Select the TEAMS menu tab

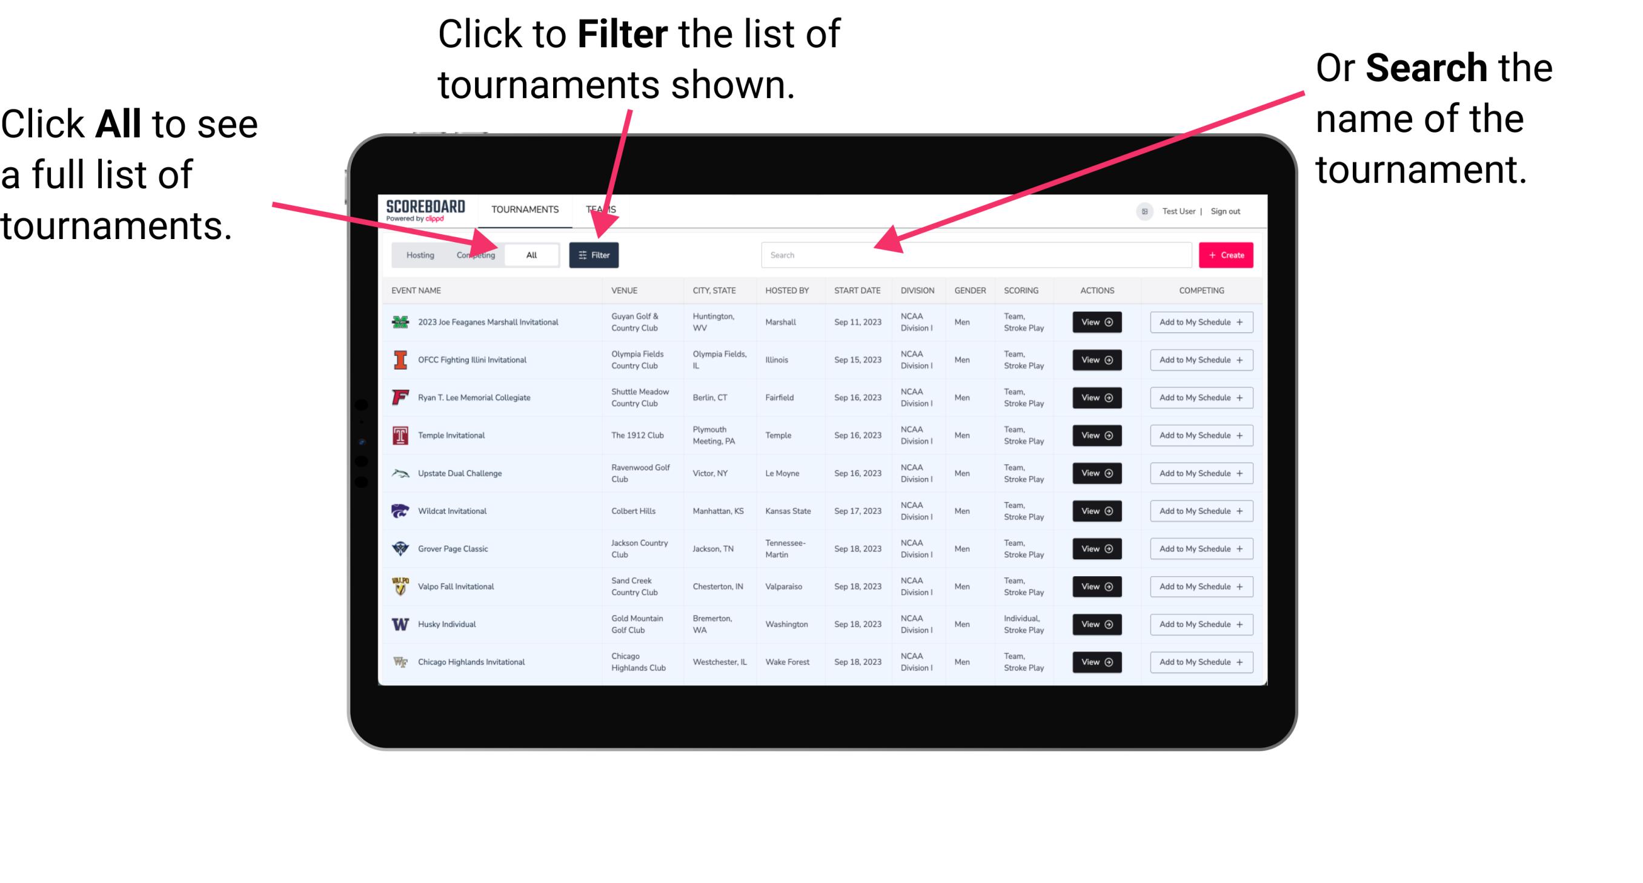604,209
